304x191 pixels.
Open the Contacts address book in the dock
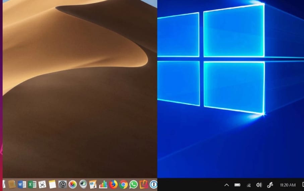click(x=12, y=184)
